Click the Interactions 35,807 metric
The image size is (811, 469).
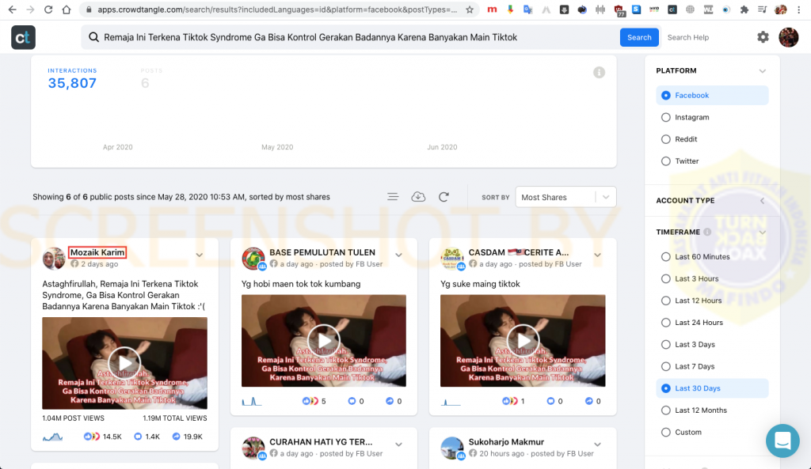click(72, 79)
